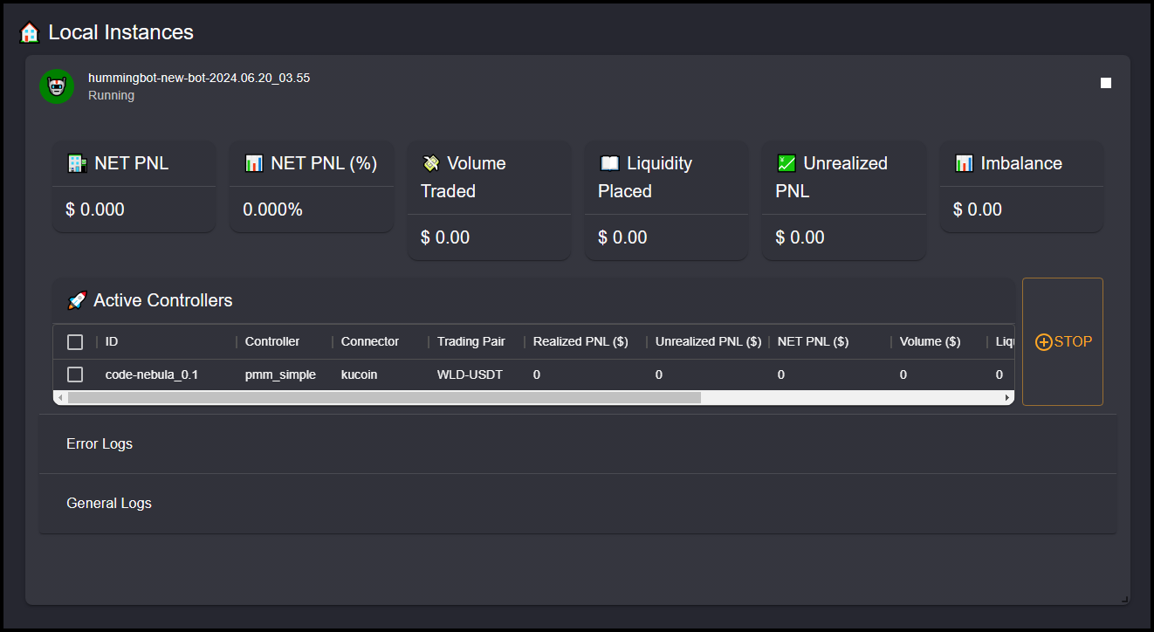Click the hummingbot robot avatar icon
This screenshot has height=632, width=1154.
coord(56,86)
